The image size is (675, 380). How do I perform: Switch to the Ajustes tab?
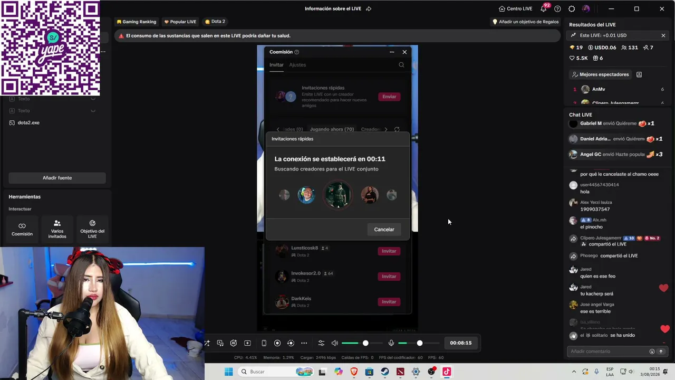pyautogui.click(x=297, y=65)
